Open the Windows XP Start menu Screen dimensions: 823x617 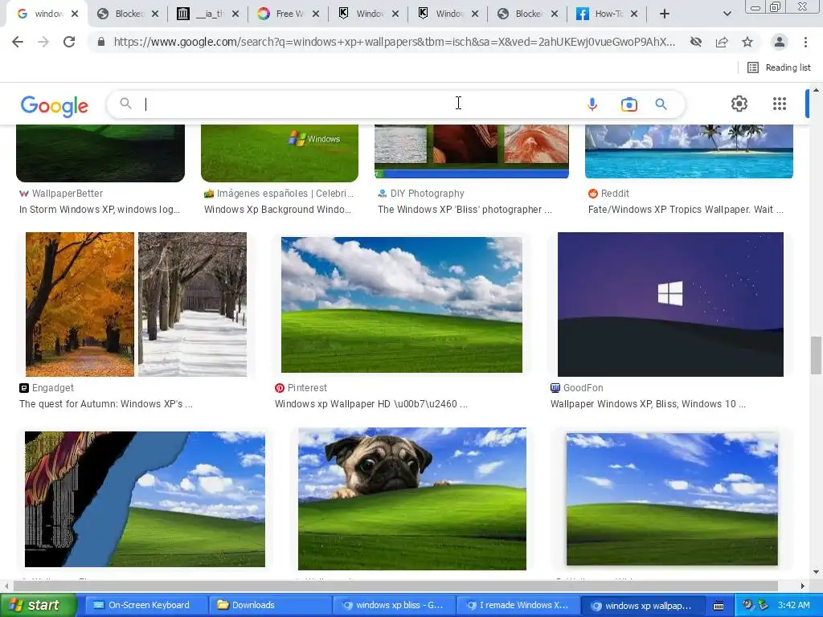tap(39, 605)
